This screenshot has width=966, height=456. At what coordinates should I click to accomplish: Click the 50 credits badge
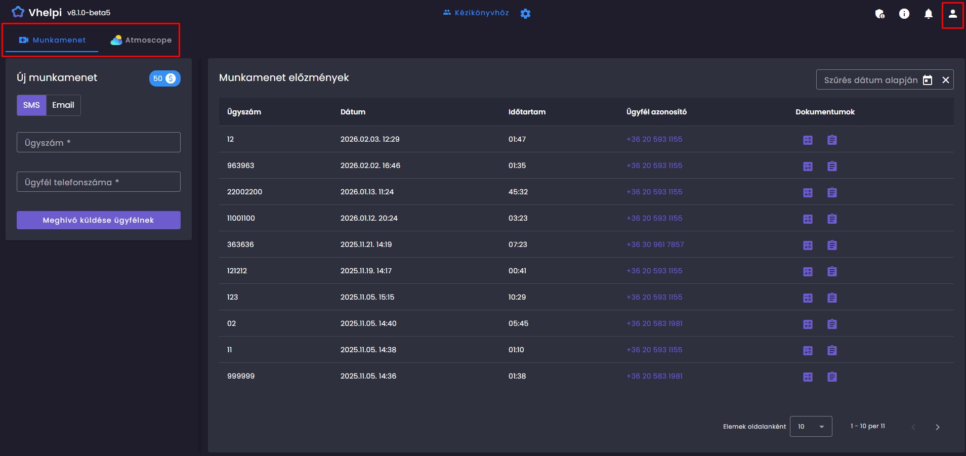[x=164, y=78]
